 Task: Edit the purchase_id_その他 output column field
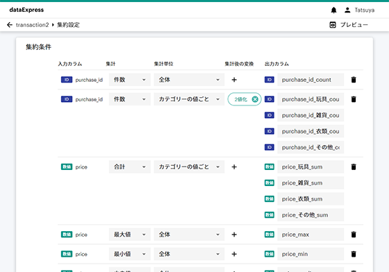click(x=311, y=147)
